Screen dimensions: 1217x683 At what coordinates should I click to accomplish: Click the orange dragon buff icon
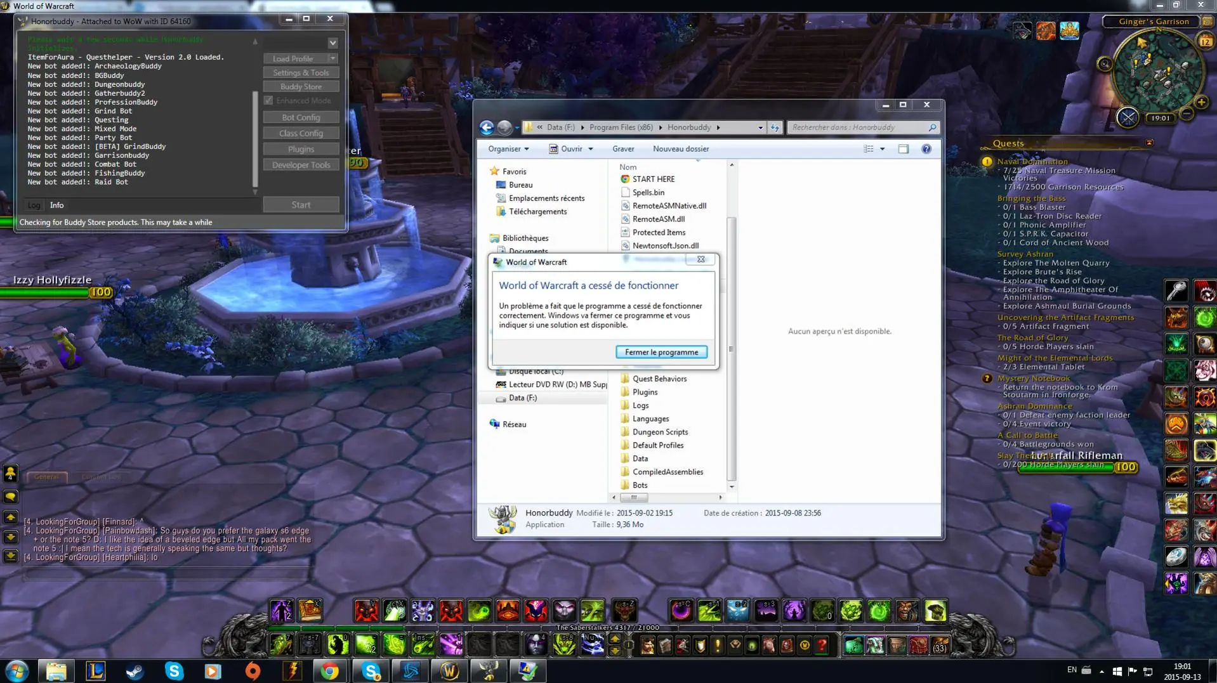(1046, 30)
